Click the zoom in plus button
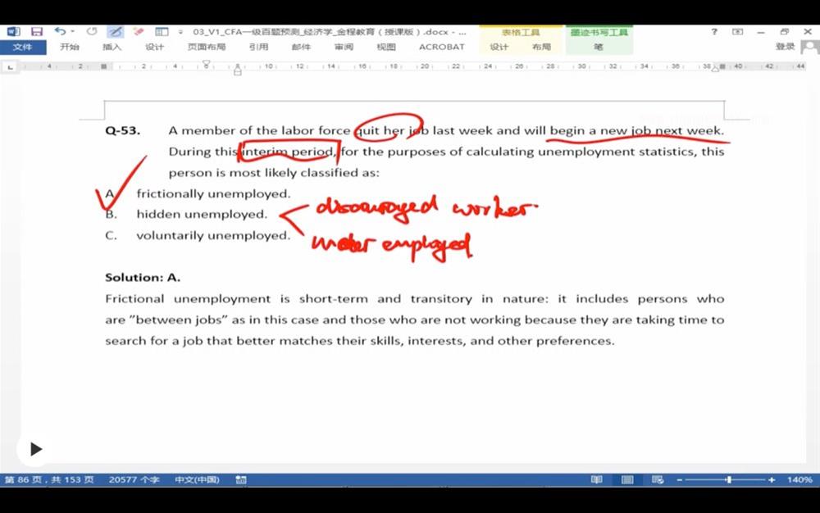This screenshot has height=513, width=820. [772, 479]
